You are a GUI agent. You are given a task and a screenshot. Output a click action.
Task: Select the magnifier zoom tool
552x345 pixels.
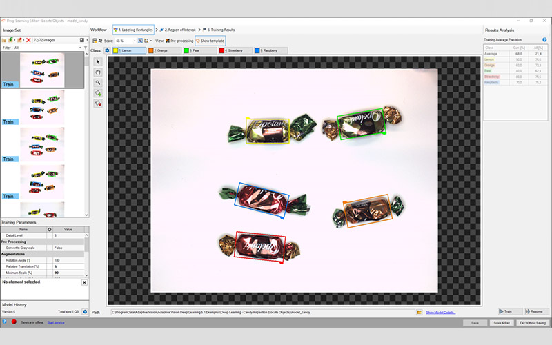[x=98, y=83]
